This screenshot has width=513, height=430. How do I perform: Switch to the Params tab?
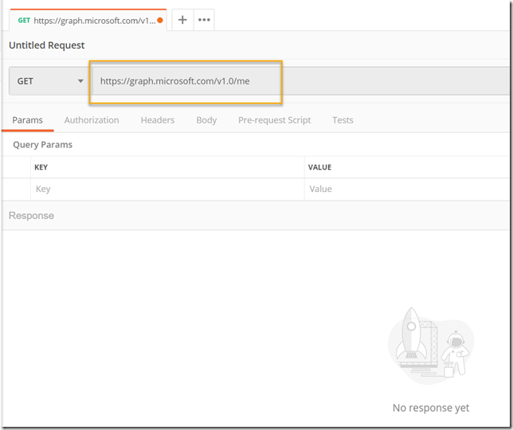coord(27,120)
